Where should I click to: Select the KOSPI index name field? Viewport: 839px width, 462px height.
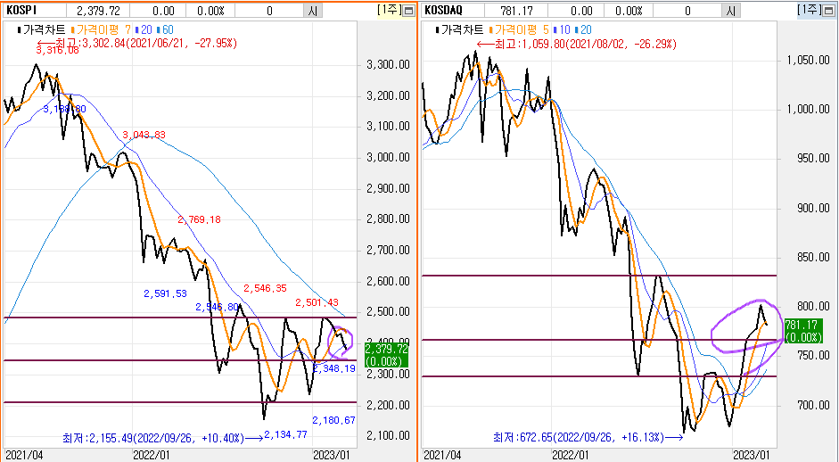pos(34,11)
